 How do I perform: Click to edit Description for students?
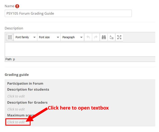(16, 96)
